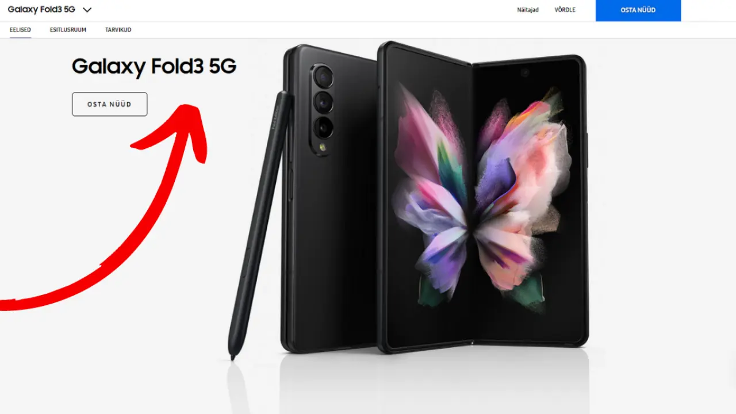Click the blue OSTA NÜÜD button
736x414 pixels.
click(x=638, y=10)
